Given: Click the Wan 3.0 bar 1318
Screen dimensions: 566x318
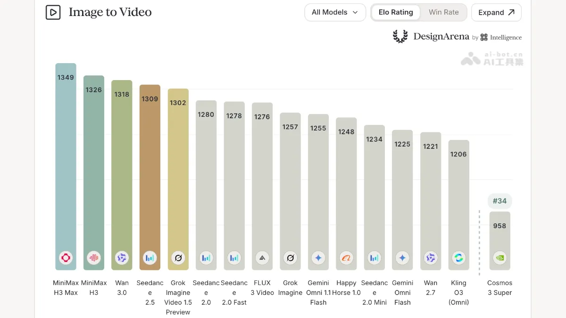Looking at the screenshot, I should (x=122, y=175).
